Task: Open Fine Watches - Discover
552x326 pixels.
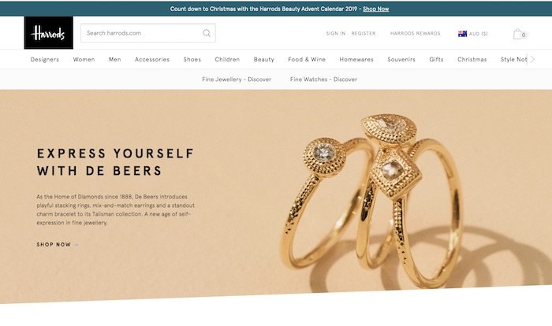Action: pos(323,80)
